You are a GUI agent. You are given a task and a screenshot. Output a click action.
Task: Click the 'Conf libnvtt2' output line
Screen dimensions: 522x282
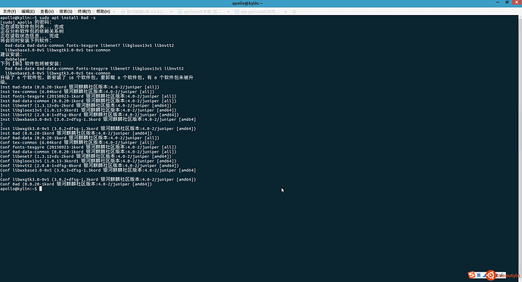click(x=89, y=166)
